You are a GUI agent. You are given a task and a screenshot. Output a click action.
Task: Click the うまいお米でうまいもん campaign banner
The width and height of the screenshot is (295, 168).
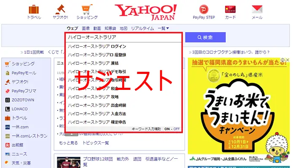click(x=239, y=110)
